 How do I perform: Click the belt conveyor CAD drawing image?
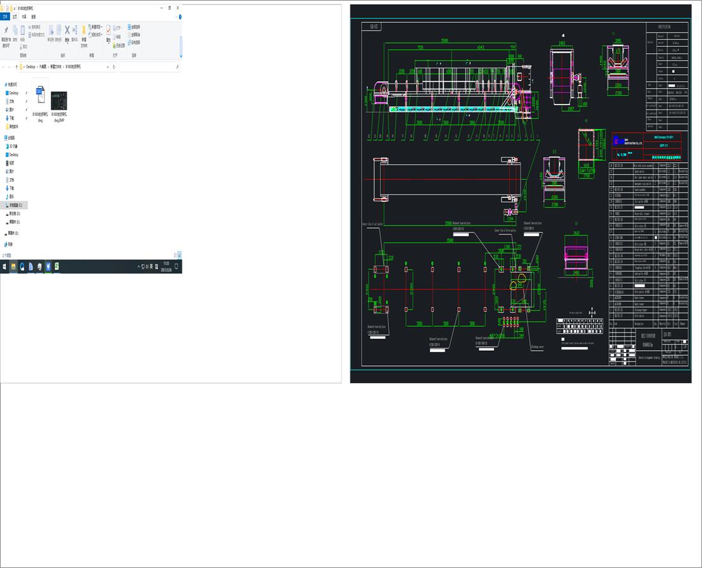(520, 194)
